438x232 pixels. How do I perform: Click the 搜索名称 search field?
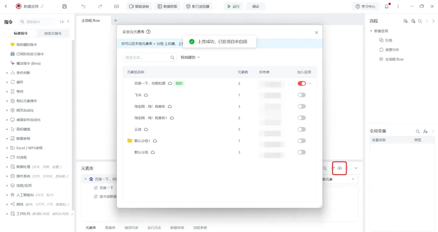(x=146, y=57)
